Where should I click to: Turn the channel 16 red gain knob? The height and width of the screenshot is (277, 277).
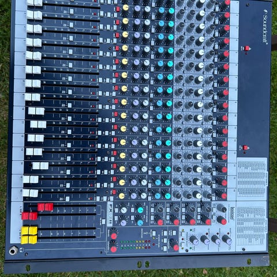[x=223, y=196]
